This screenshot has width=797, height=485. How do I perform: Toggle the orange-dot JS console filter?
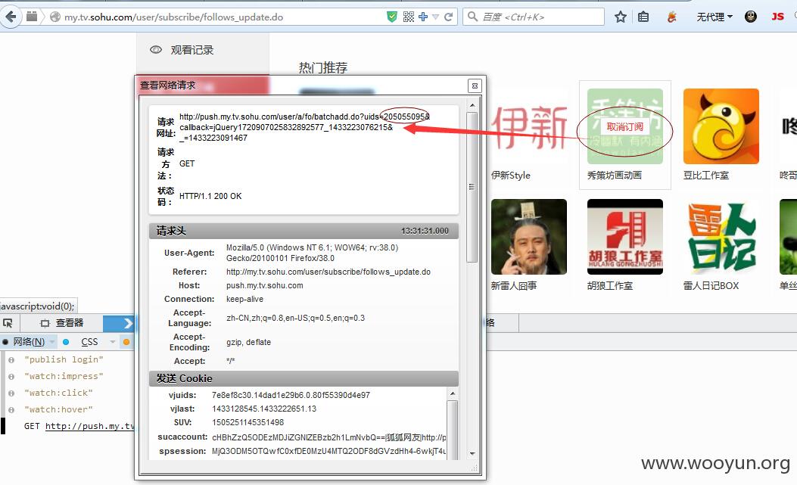(126, 342)
